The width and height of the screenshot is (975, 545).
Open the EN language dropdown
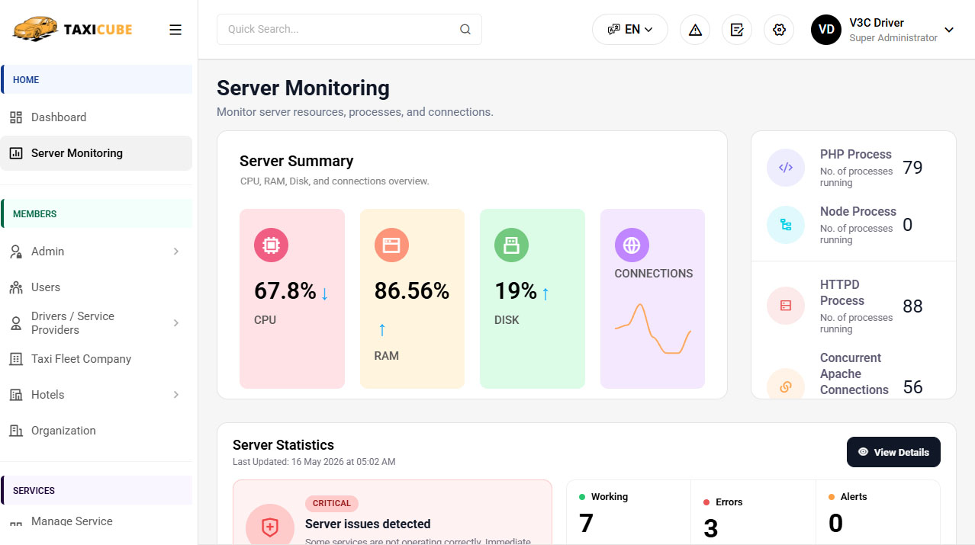pyautogui.click(x=630, y=30)
